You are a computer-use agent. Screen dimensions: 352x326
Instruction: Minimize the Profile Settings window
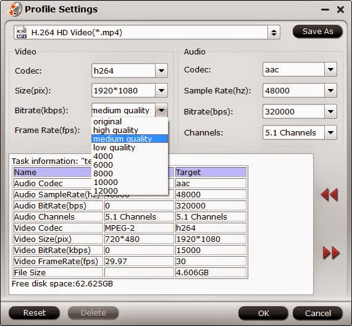tap(325, 10)
